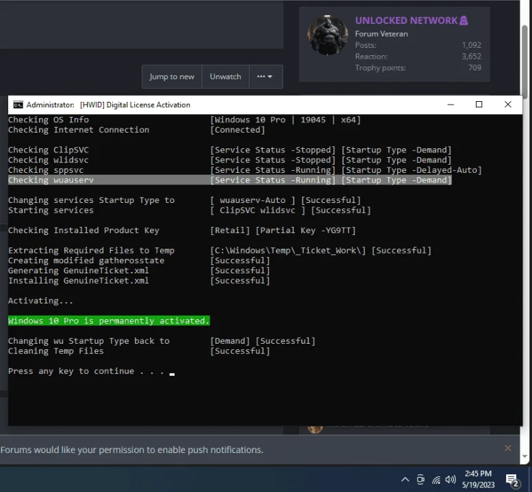The width and height of the screenshot is (532, 492).
Task: Click the 'Checking OS Info' line
Action: click(49, 120)
